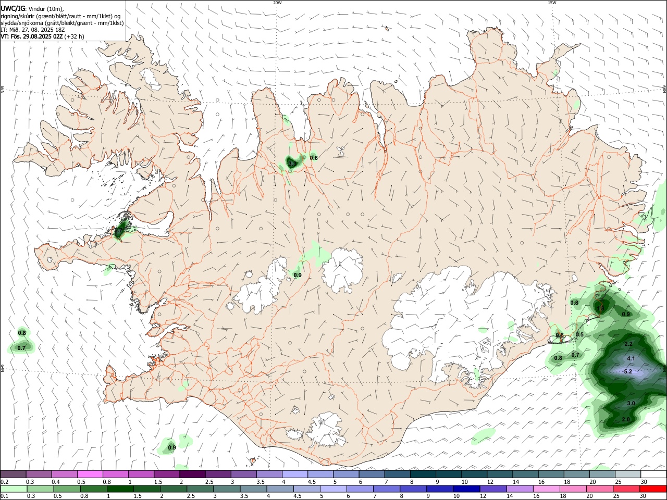
Task: Select the initial time 'IT: Mið. 27. 08. 2025 18Z'
Action: [x=32, y=30]
